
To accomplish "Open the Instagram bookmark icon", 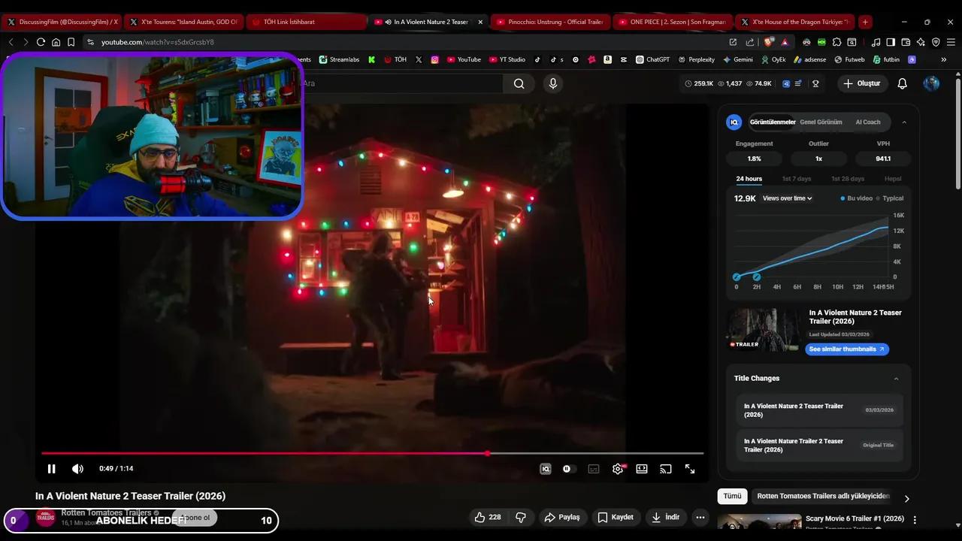I will tap(434, 59).
